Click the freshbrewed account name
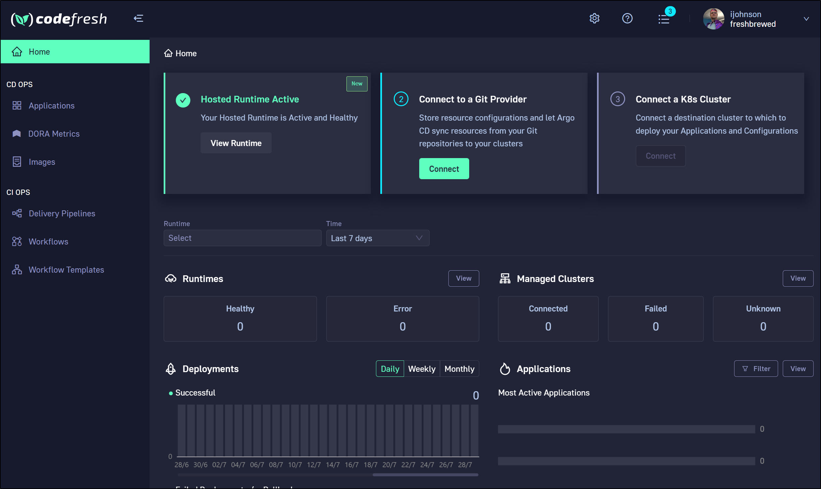821x489 pixels. pyautogui.click(x=753, y=24)
